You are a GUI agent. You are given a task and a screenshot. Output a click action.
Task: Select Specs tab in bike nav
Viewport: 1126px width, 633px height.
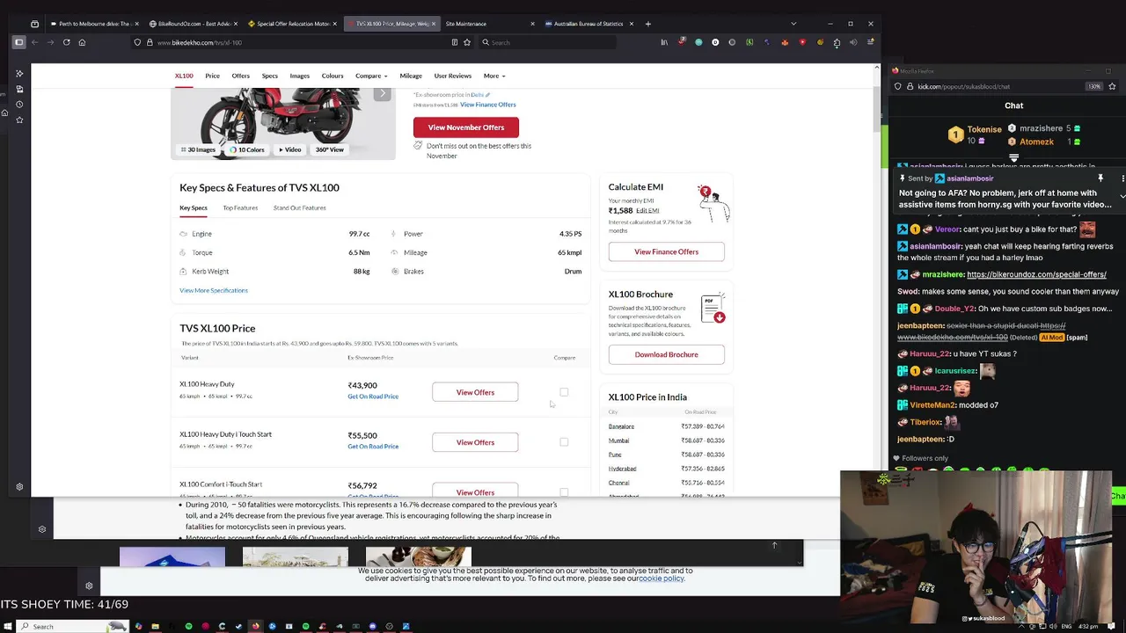(x=270, y=76)
